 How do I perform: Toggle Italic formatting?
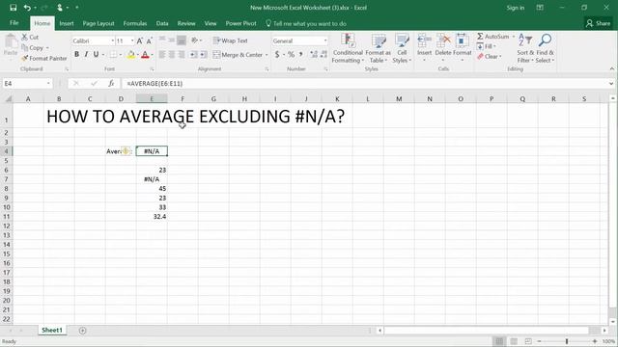point(86,55)
